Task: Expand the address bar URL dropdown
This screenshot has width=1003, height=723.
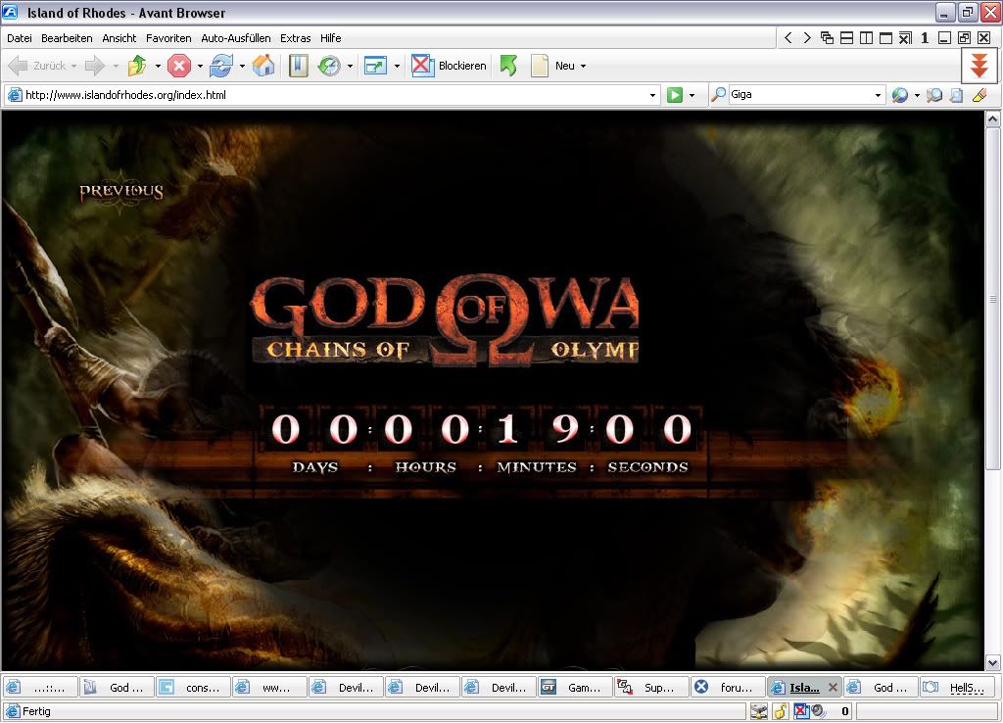Action: click(x=652, y=95)
